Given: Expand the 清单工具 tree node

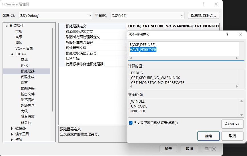Looking at the screenshot, I should [12, 134].
